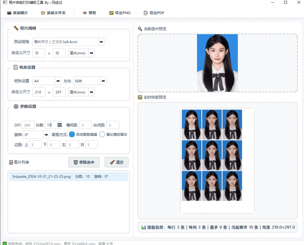Select the 自动裁剪填满 crop mode

72,135
